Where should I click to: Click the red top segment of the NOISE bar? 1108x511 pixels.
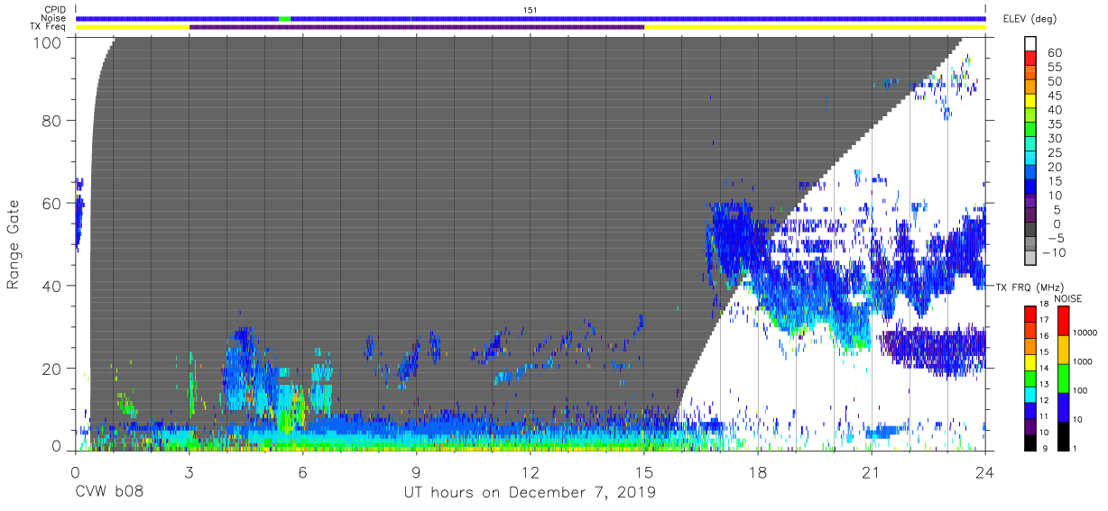coord(1065,320)
